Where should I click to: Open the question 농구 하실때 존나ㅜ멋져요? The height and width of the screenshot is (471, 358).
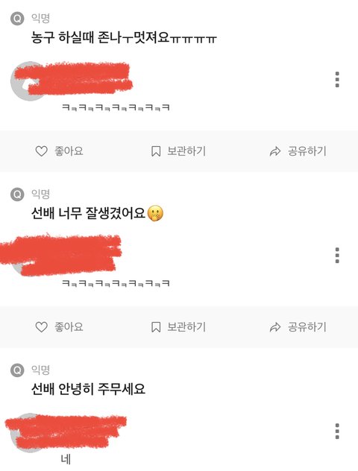pos(124,38)
